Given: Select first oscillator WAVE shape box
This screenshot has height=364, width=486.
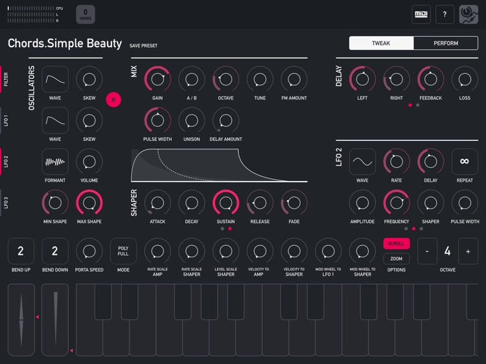Looking at the screenshot, I should 55,79.
